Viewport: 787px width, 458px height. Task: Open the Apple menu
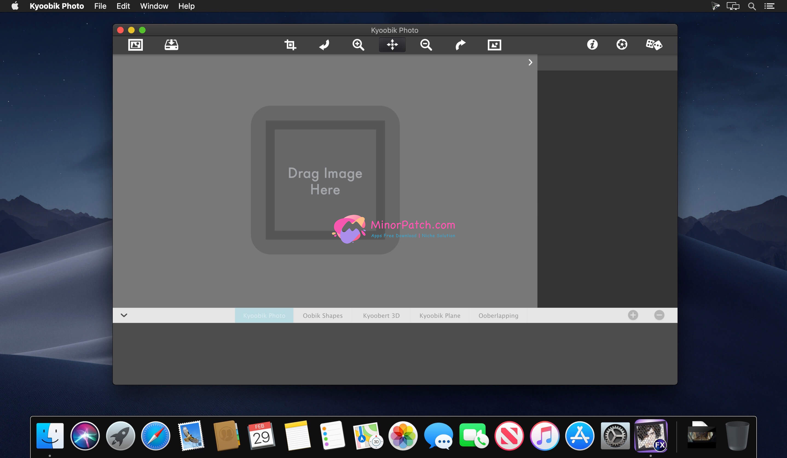(15, 6)
